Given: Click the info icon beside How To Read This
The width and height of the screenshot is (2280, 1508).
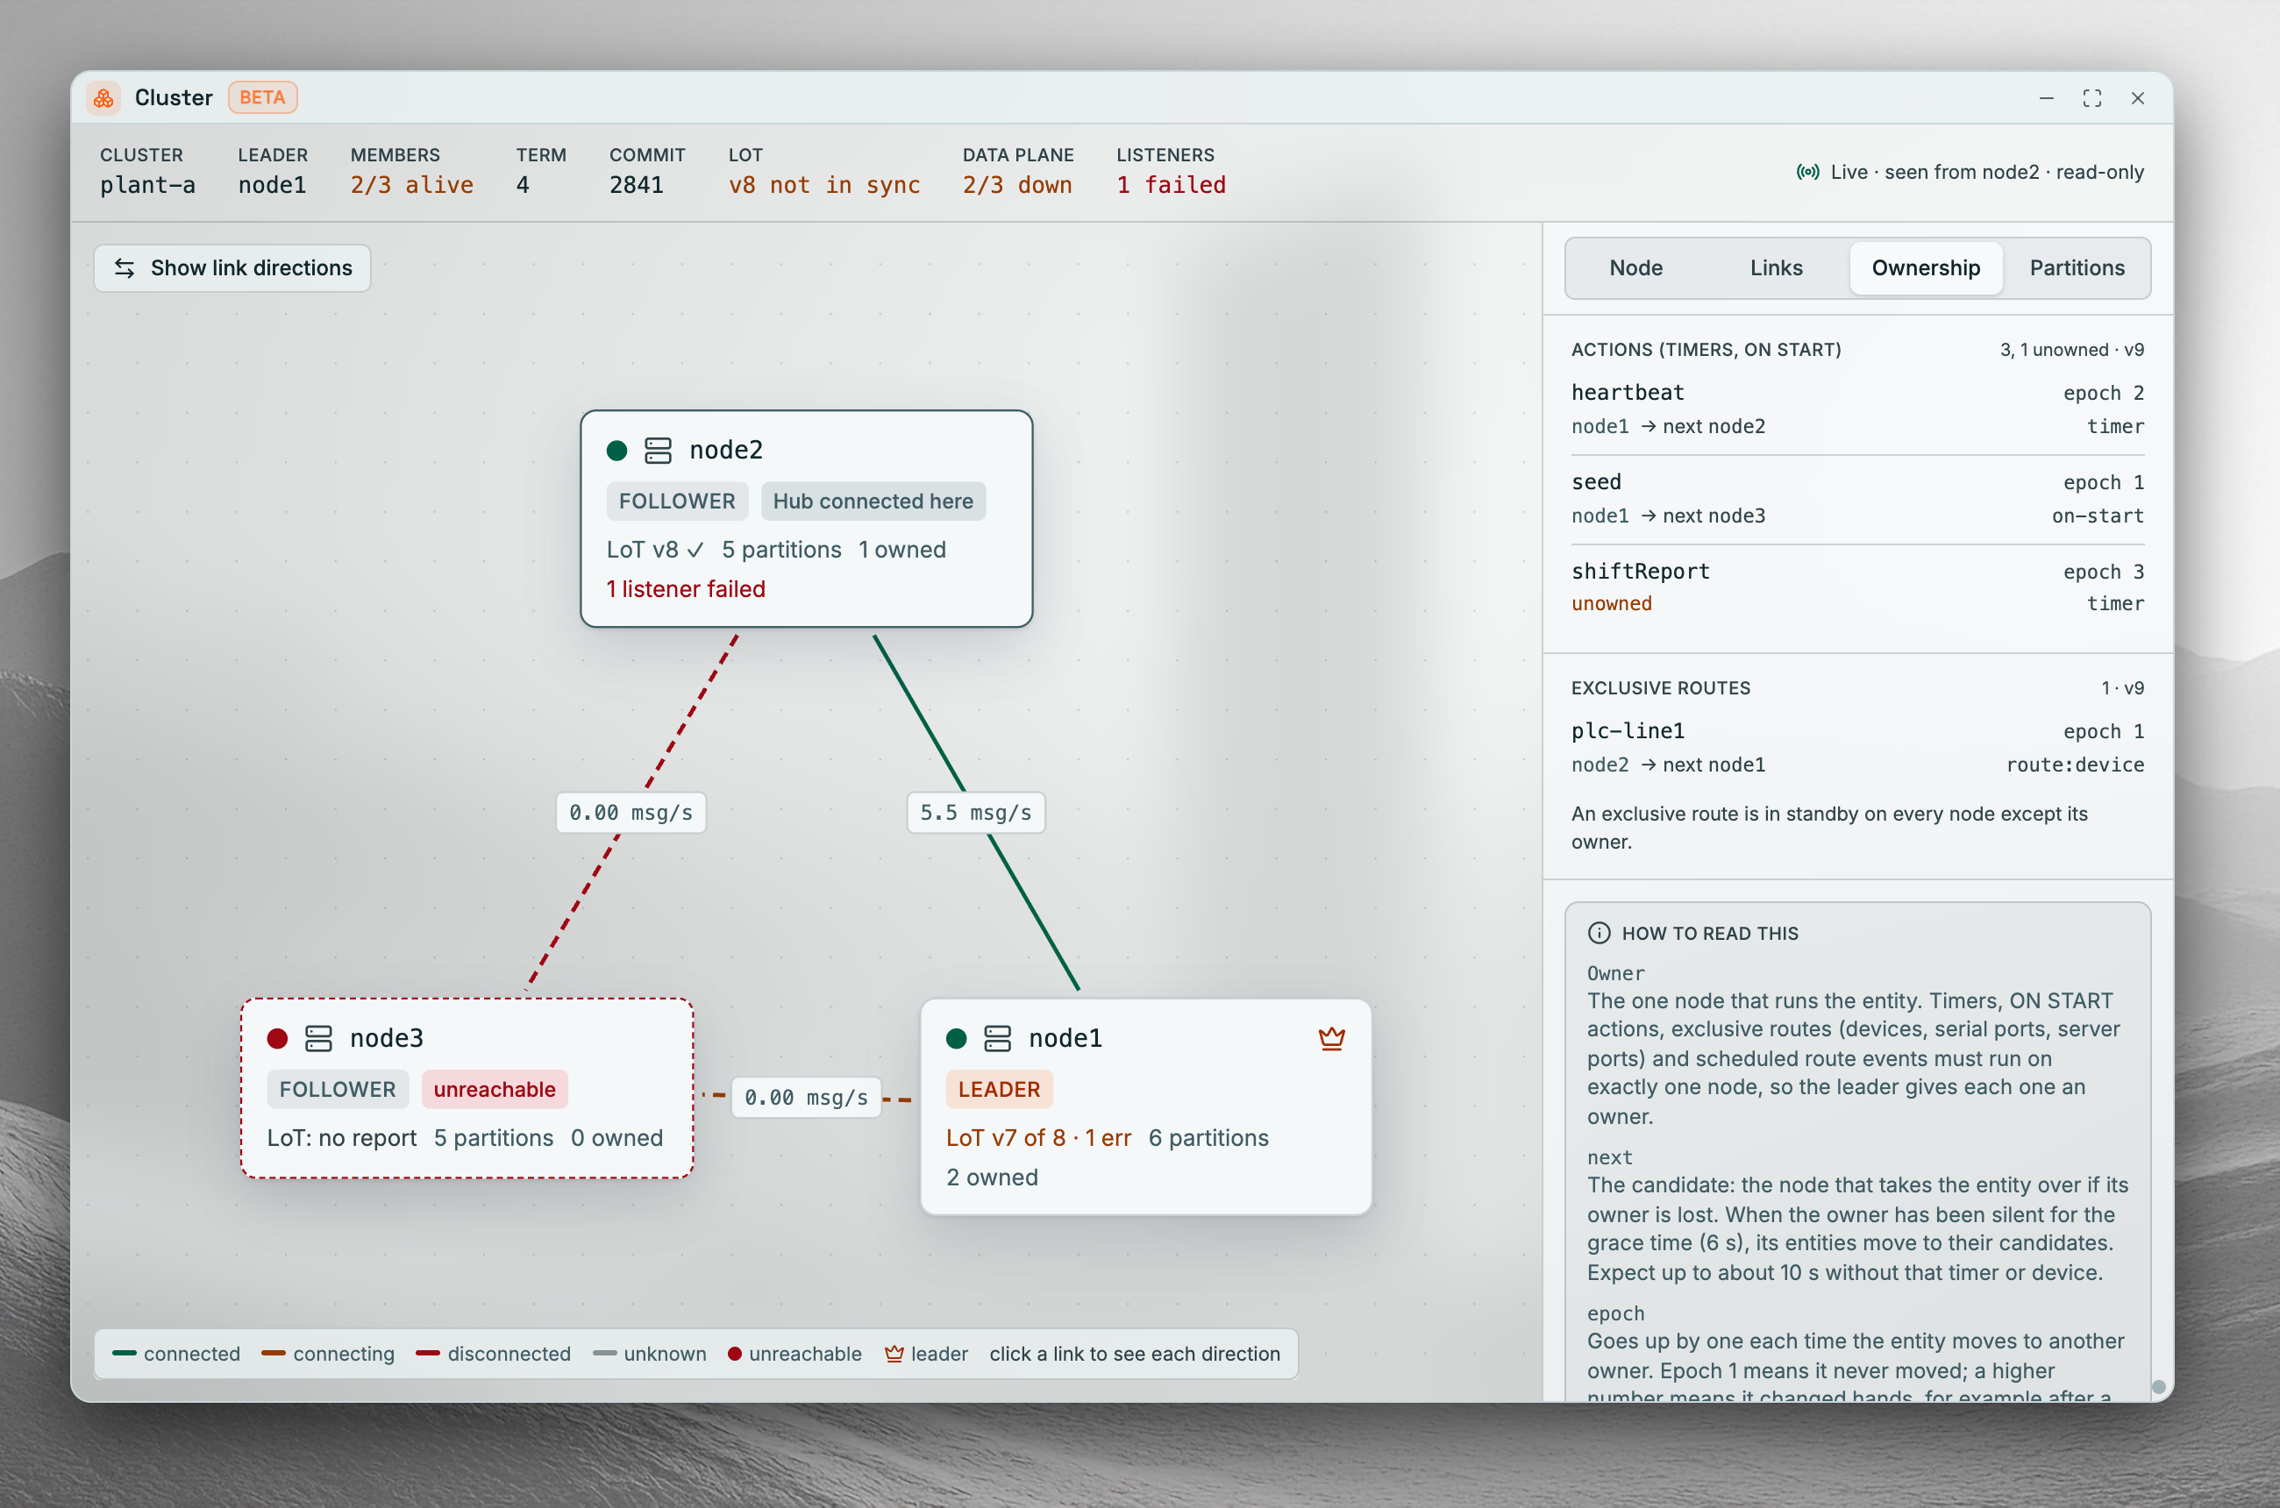Looking at the screenshot, I should click(x=1599, y=933).
